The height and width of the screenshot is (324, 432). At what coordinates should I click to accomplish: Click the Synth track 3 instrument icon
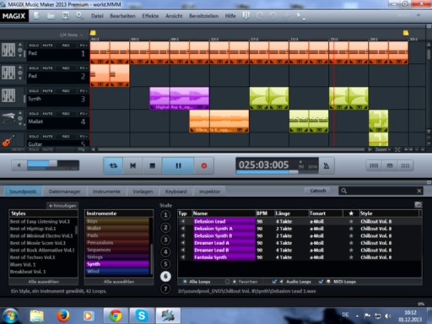click(9, 97)
